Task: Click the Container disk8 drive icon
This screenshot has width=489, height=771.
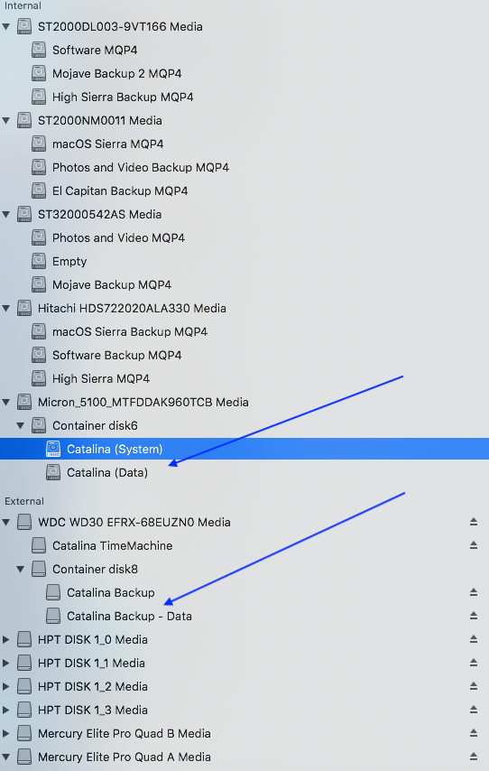Action: (x=39, y=569)
